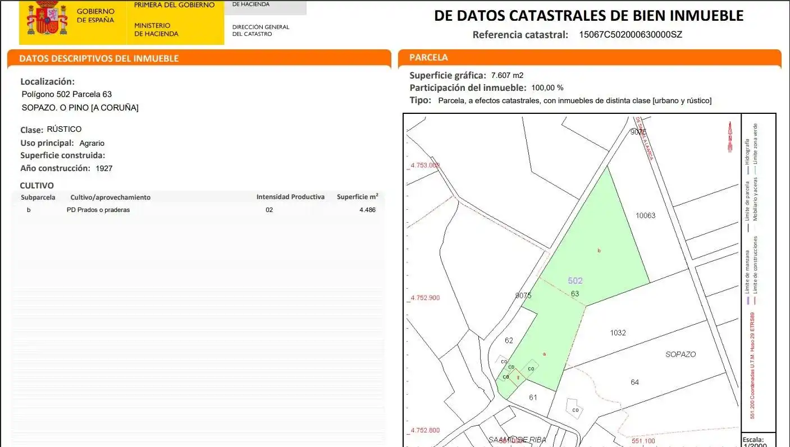Click the 'Límite de parcela' legend entry
Image resolution: width=790 pixels, height=447 pixels.
tap(747, 206)
